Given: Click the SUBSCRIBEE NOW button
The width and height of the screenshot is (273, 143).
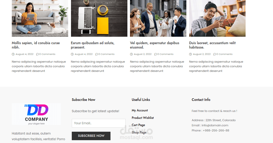Looking at the screenshot, I should 91,136.
